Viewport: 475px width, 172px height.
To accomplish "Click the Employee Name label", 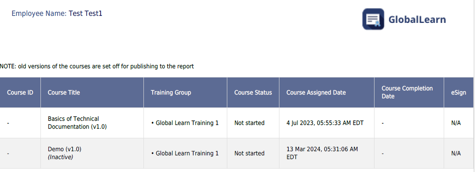I will [39, 14].
